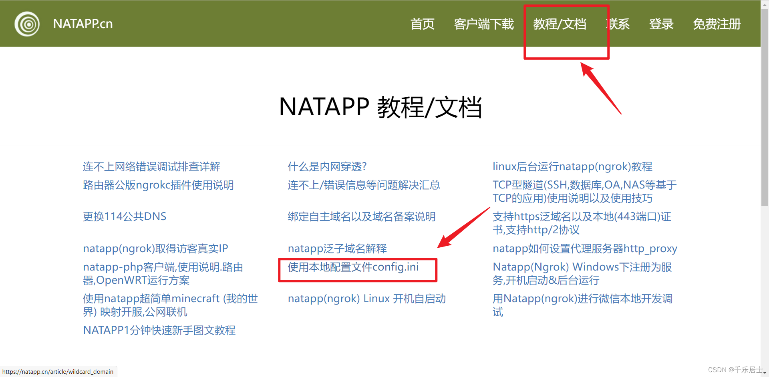Click 登录 in the top navigation
This screenshot has width=769, height=377.
[x=661, y=24]
